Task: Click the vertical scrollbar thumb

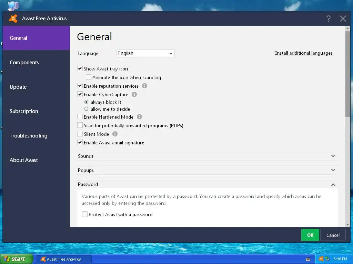Action: point(347,74)
